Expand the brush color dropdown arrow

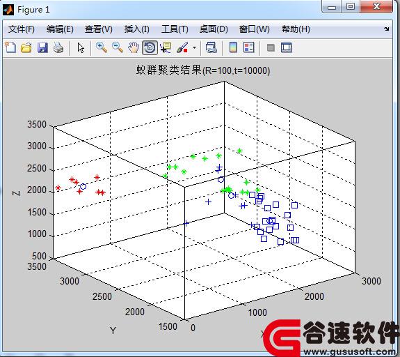tap(194, 47)
